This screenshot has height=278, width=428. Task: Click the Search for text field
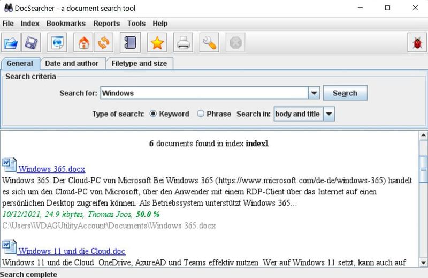[204, 93]
